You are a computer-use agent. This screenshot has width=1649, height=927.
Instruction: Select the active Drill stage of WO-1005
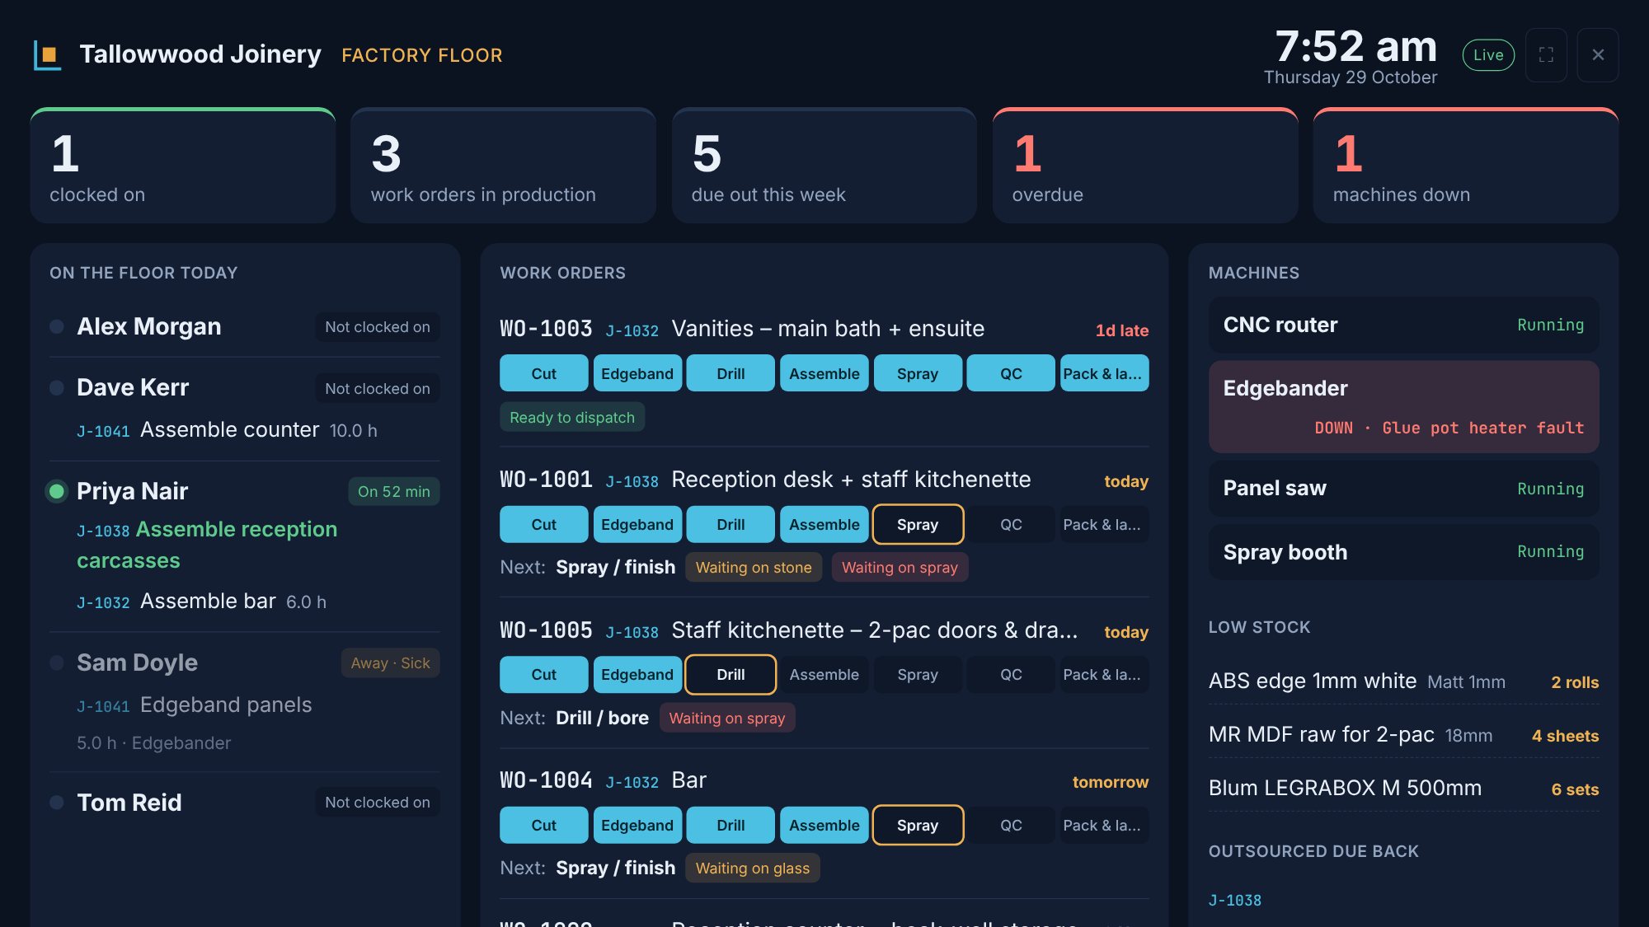coord(731,675)
